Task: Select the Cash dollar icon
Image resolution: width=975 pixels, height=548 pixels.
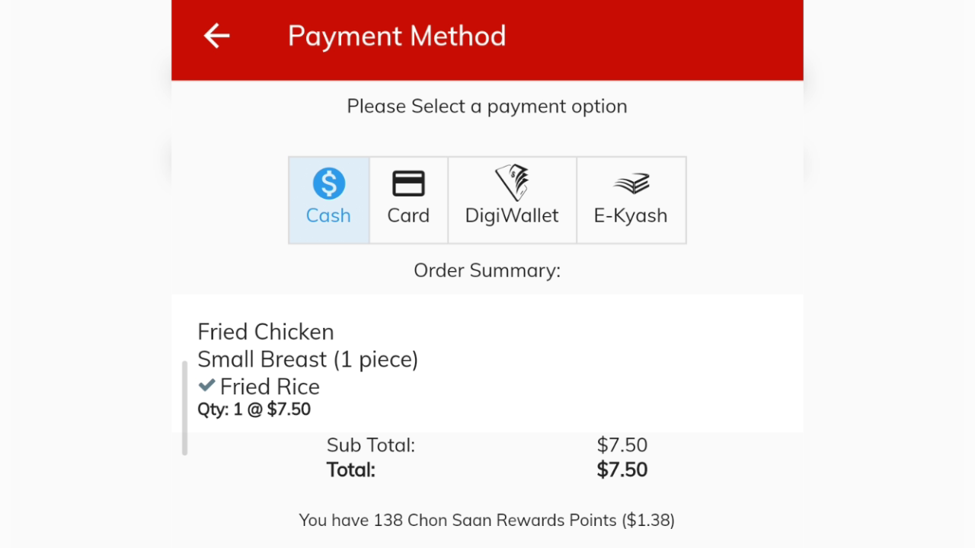Action: [x=329, y=183]
